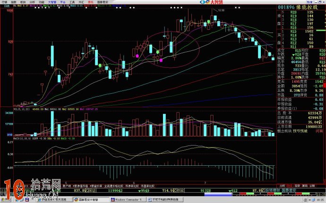This screenshot has height=203, width=326.
Task: Click the 深证 index label in status bar
Action: pyautogui.click(x=92, y=190)
